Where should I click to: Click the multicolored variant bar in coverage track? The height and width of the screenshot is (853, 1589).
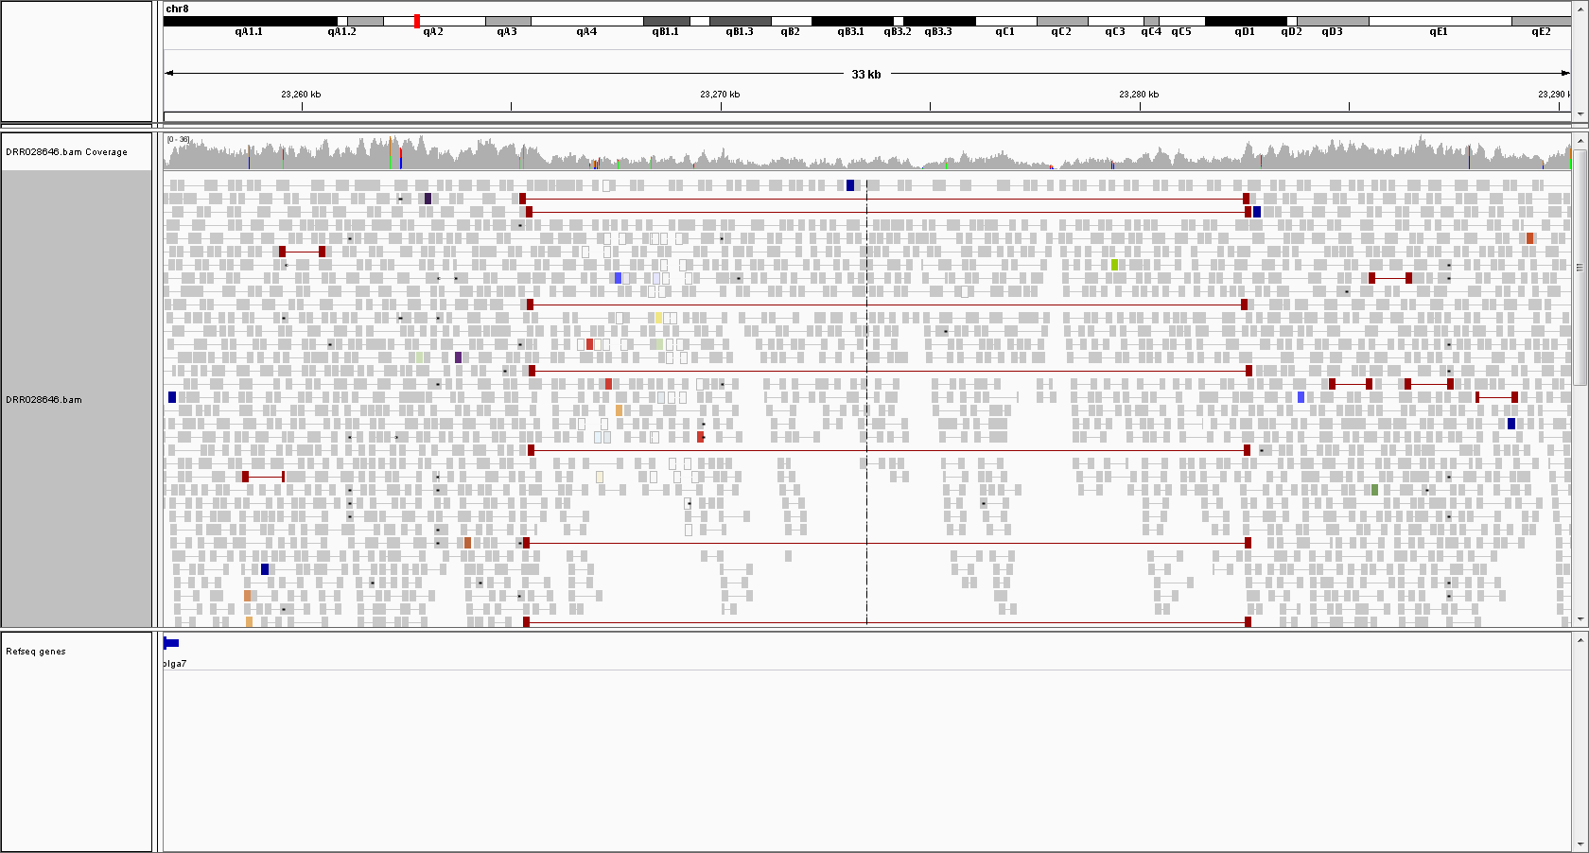[x=391, y=153]
